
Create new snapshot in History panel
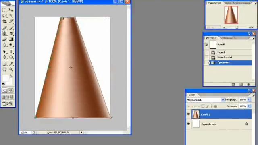(x=241, y=84)
